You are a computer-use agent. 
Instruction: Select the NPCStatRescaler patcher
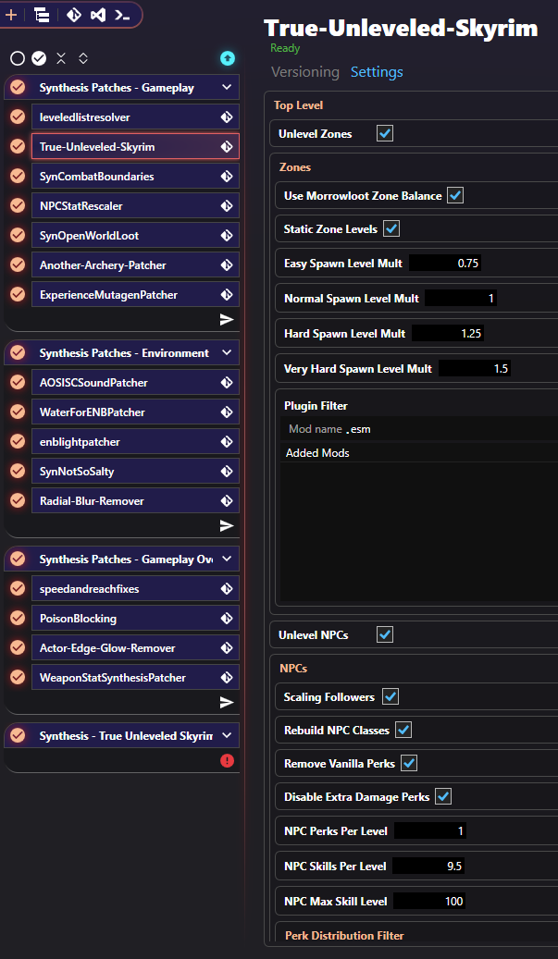click(x=135, y=206)
